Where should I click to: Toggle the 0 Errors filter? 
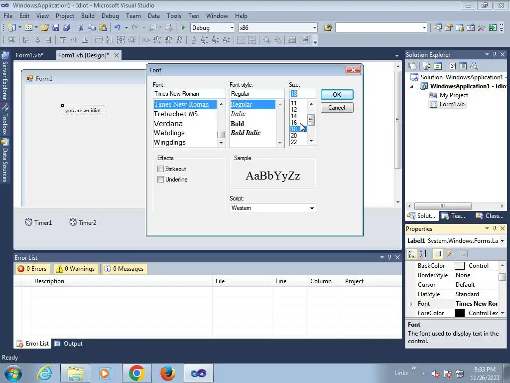[32, 269]
